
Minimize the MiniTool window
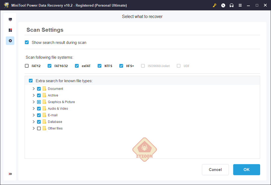(248, 5)
